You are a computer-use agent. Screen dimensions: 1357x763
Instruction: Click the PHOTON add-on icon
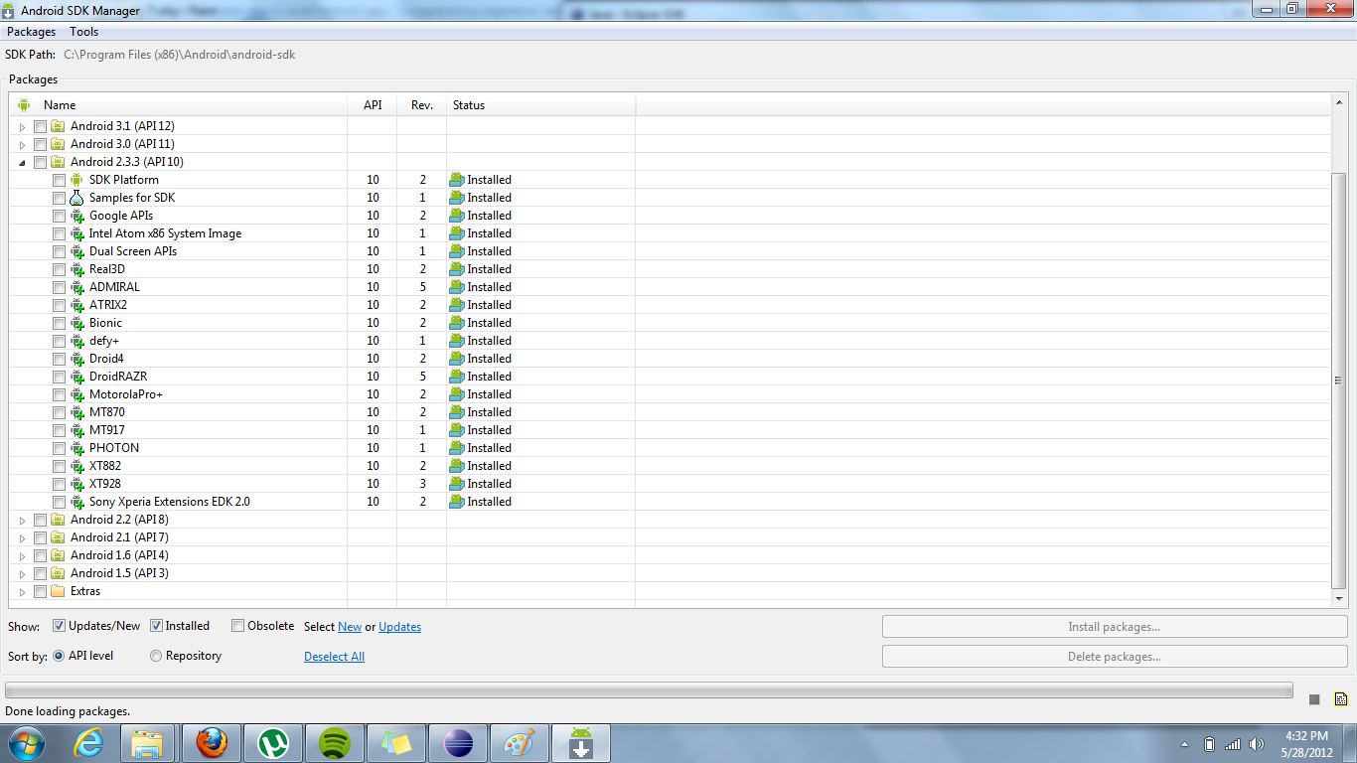pos(76,448)
